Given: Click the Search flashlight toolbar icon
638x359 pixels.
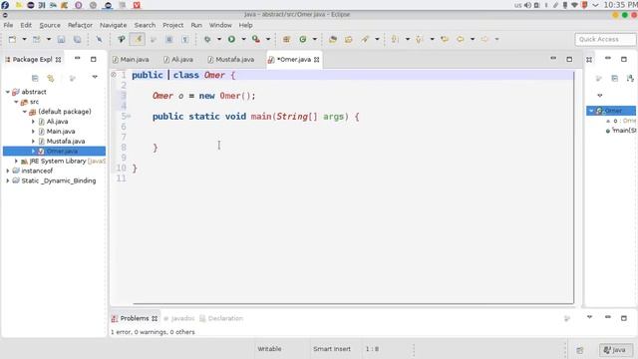Looking at the screenshot, I should point(365,39).
